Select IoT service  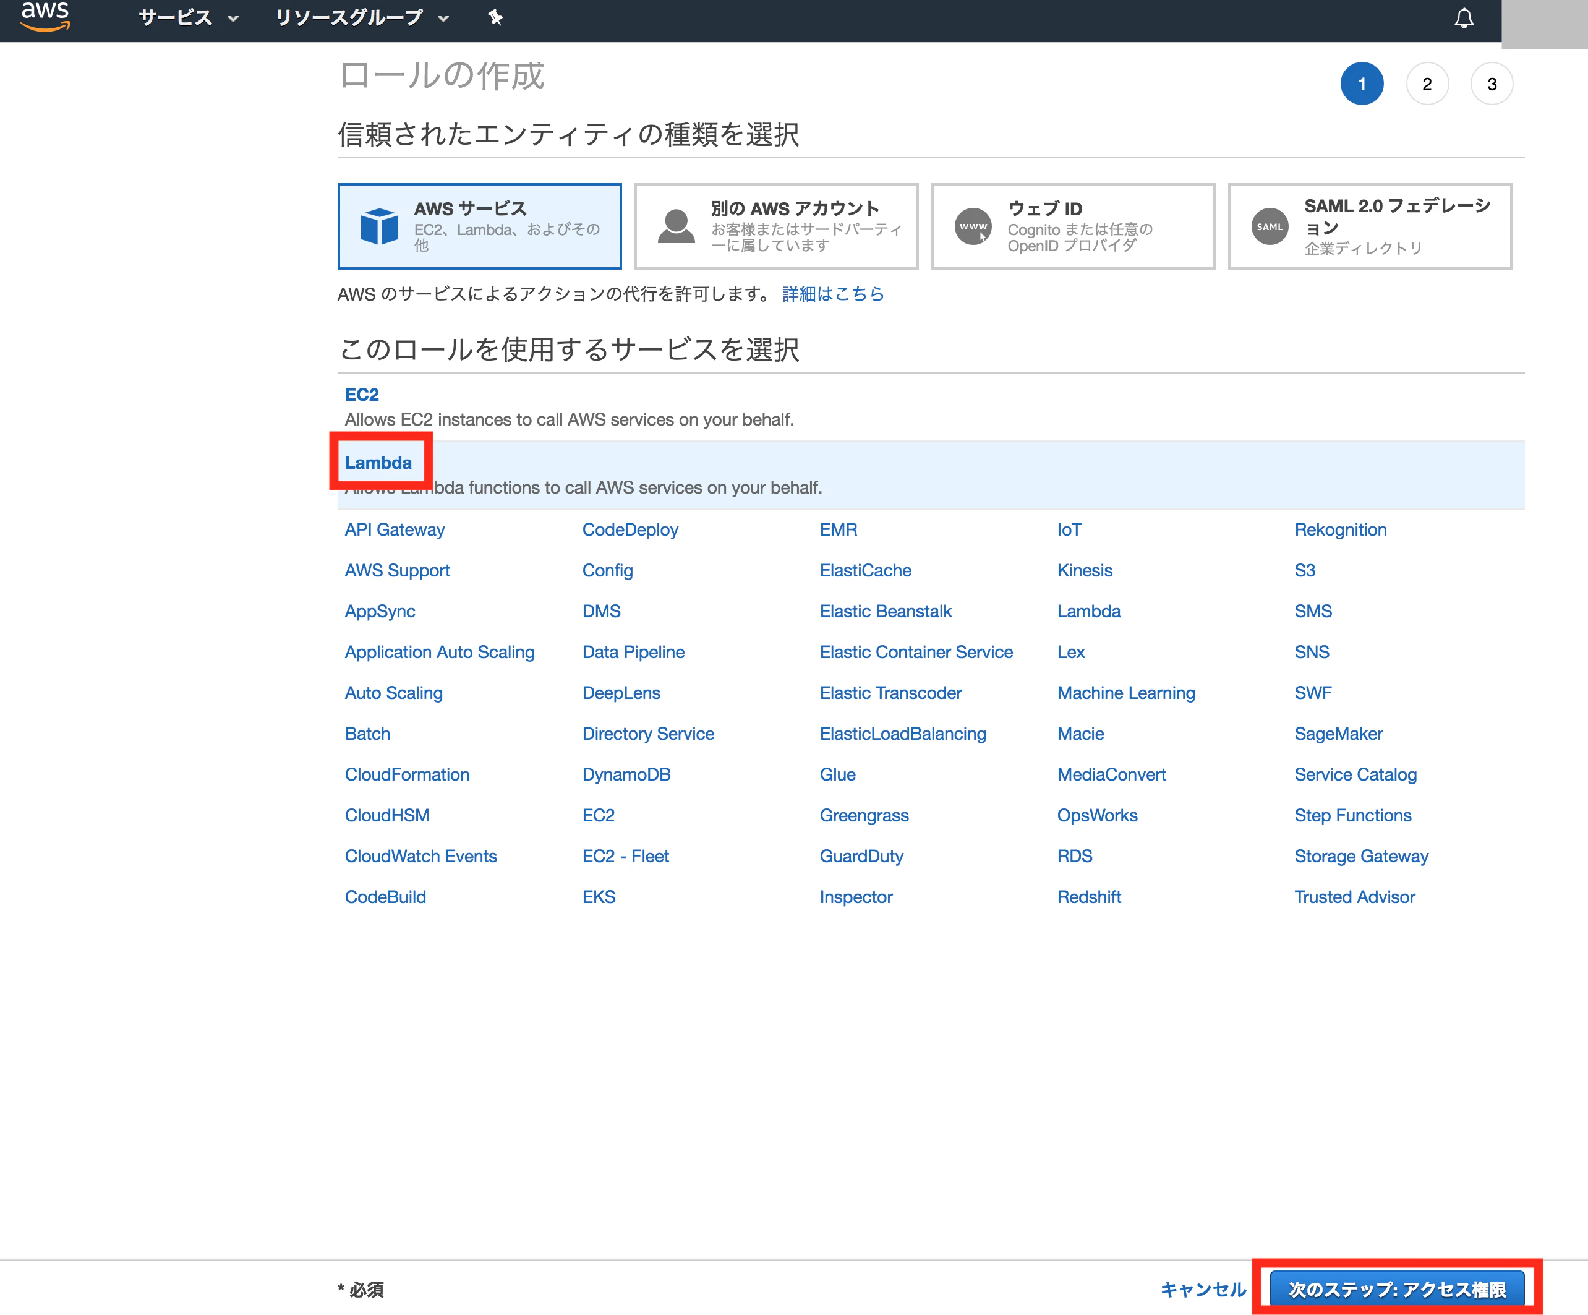tap(1069, 529)
